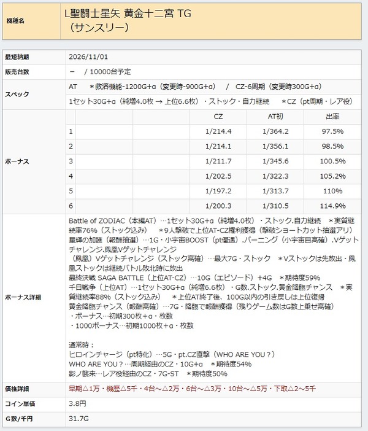368x431 pixels.
Task: Select AT value 1/322.3 for setting 4
Action: click(x=275, y=176)
